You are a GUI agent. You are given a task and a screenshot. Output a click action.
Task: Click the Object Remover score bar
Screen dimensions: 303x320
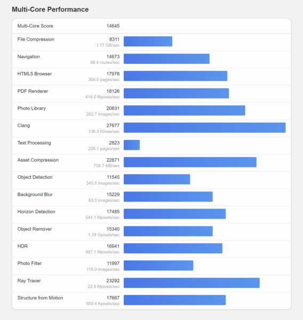point(168,231)
